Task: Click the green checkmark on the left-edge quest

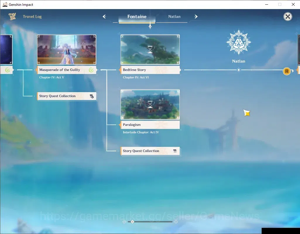Action: (x=7, y=70)
